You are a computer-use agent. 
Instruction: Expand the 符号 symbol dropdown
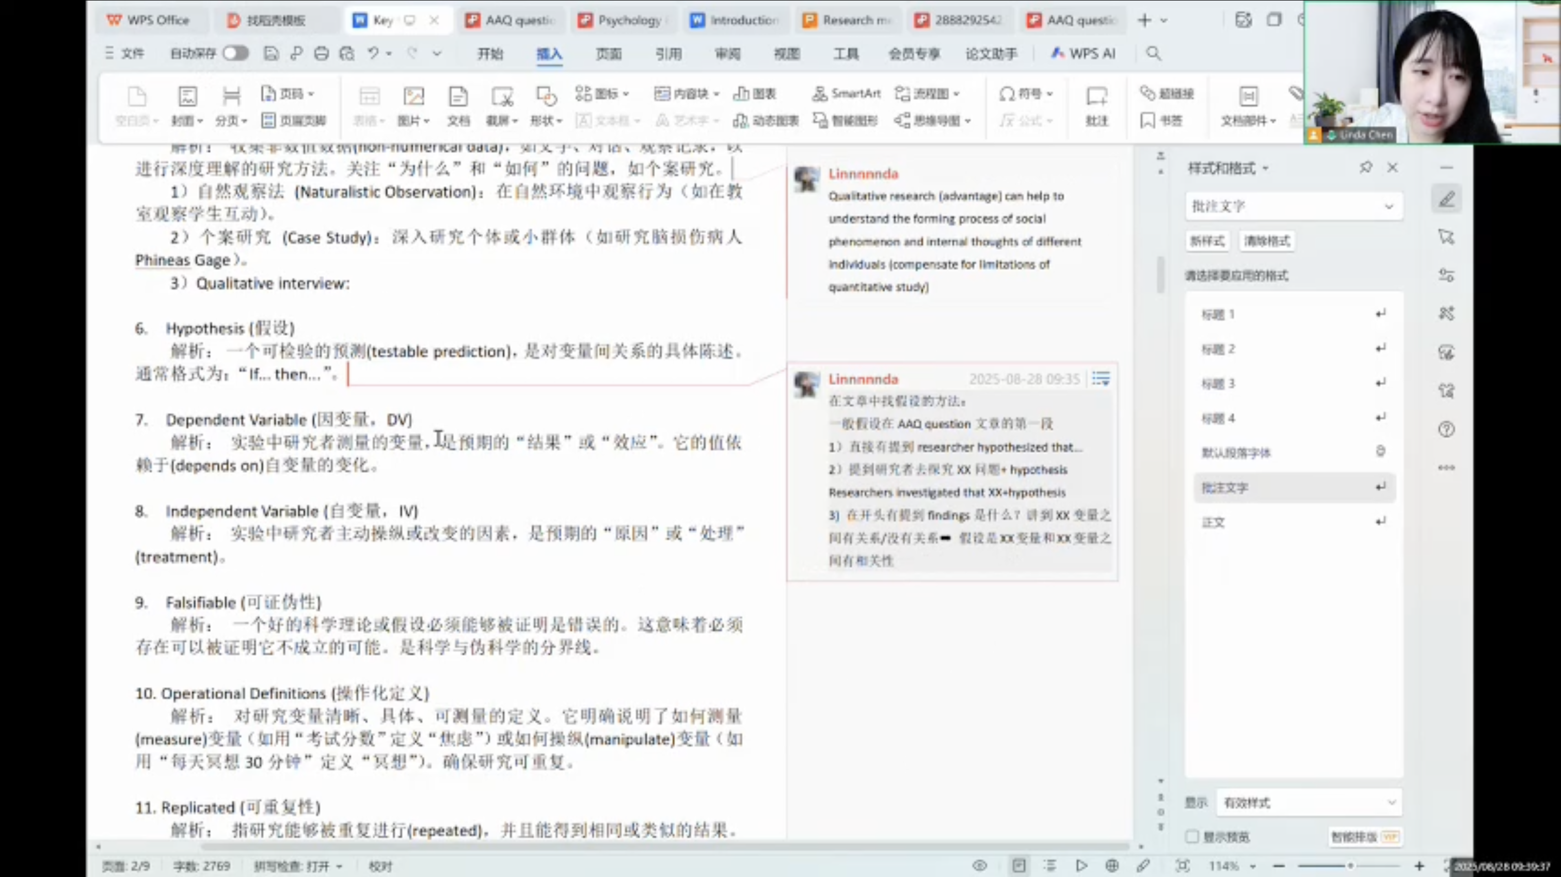point(1050,94)
